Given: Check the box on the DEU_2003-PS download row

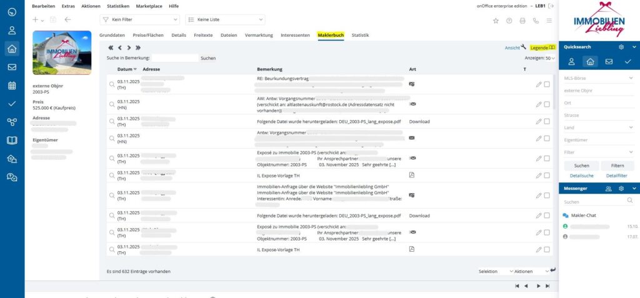Looking at the screenshot, I should pos(547,121).
